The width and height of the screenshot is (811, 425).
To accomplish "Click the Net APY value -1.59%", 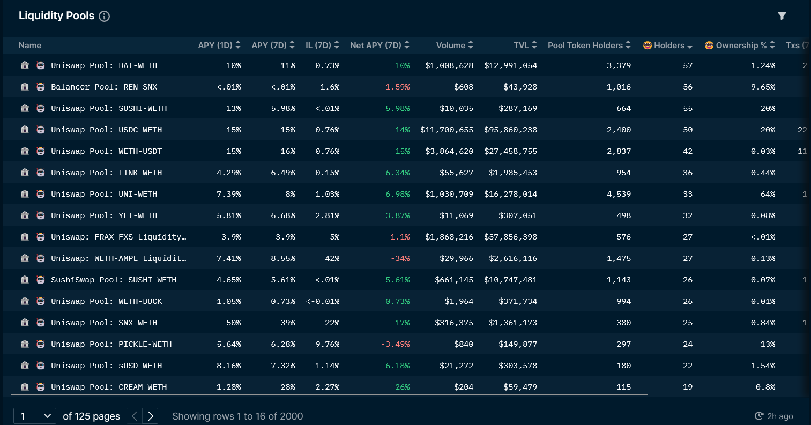I will click(395, 87).
